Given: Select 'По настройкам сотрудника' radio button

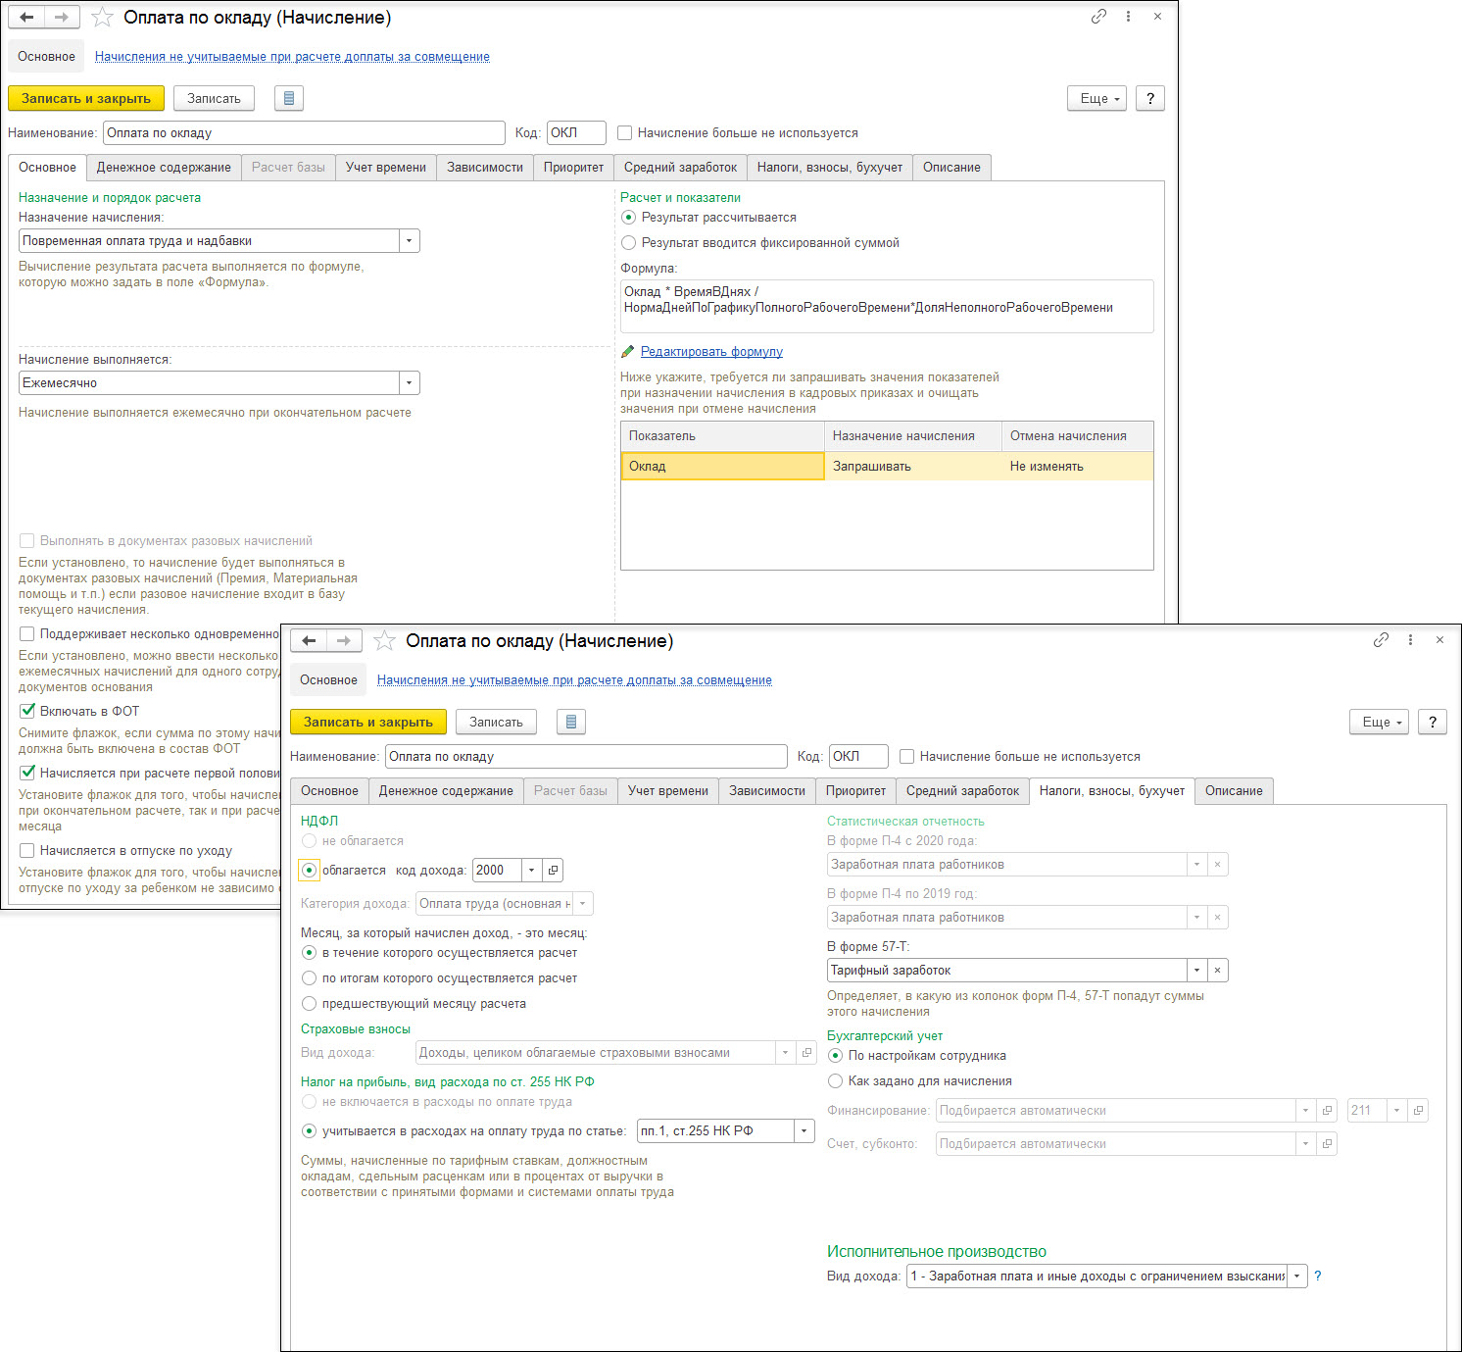Looking at the screenshot, I should click(x=836, y=1056).
